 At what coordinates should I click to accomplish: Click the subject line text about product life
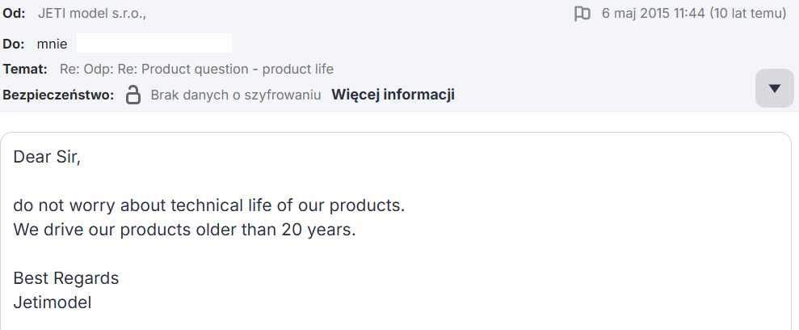196,69
